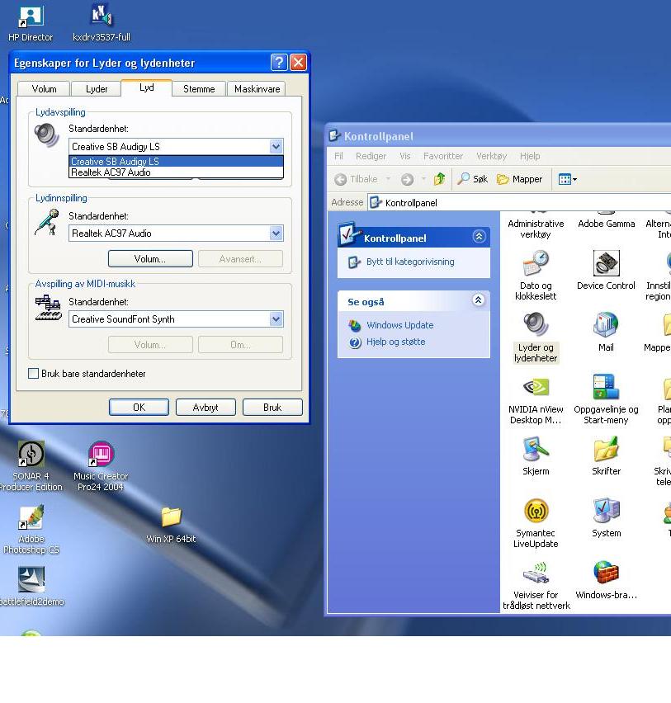Image resolution: width=671 pixels, height=703 pixels.
Task: Click the help question-mark title button
Action: (x=278, y=63)
